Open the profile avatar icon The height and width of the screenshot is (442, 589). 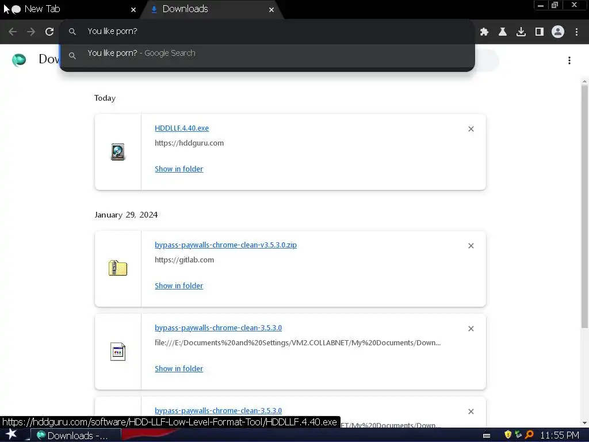point(558,32)
